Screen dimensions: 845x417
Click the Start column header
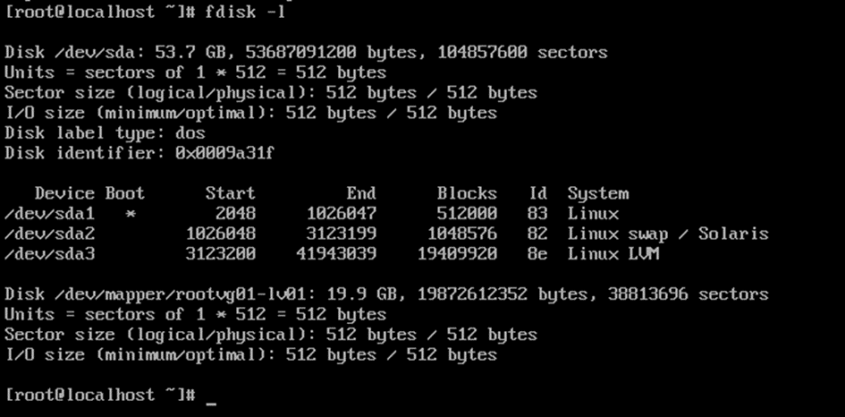(x=230, y=193)
